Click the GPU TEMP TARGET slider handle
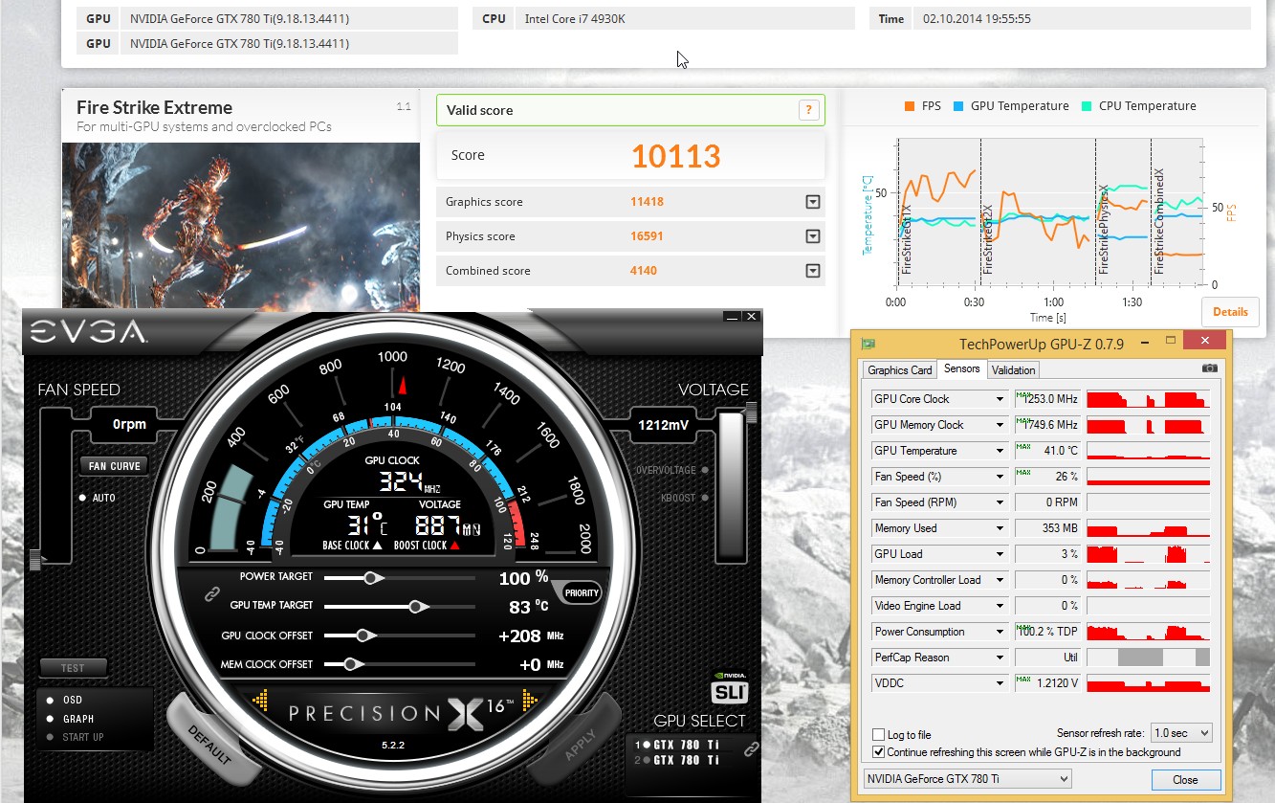Screen dimensions: 1275x803 pyautogui.click(x=417, y=606)
